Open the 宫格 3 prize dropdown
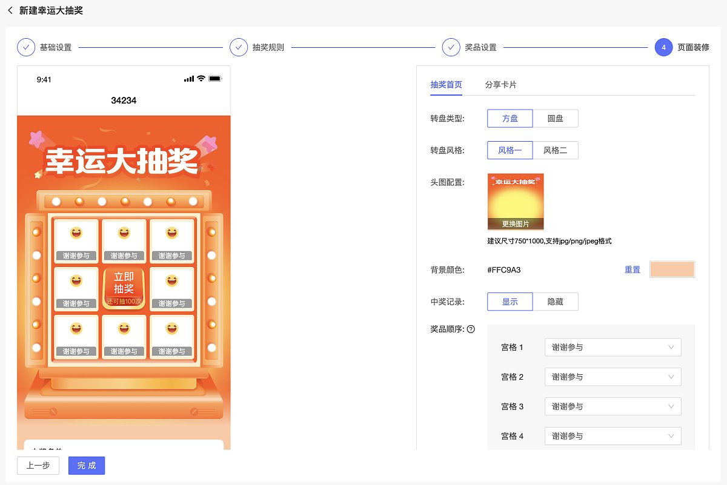The width and height of the screenshot is (727, 485). (612, 406)
